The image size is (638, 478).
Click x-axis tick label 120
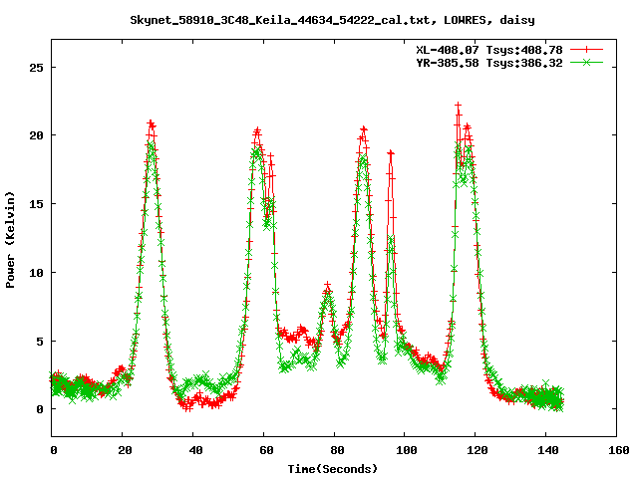tap(478, 450)
